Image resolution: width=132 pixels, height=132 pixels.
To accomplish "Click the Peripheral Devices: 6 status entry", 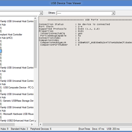I will (x=41, y=129).
